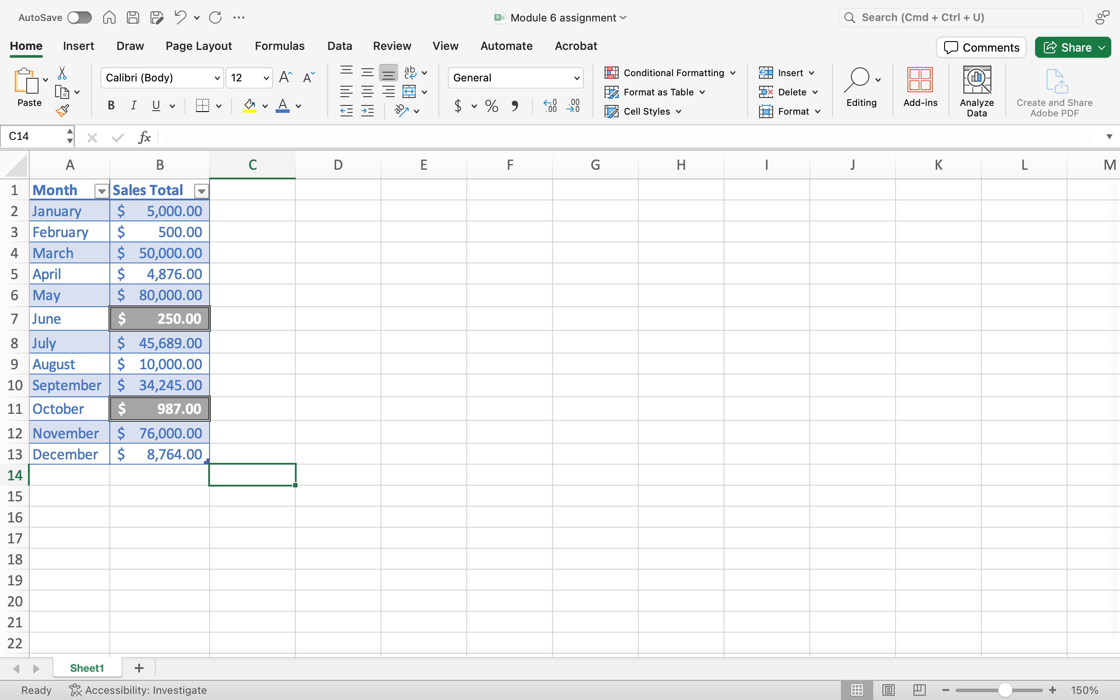The image size is (1120, 700).
Task: Apply blue Font Color swatch
Action: point(282,106)
